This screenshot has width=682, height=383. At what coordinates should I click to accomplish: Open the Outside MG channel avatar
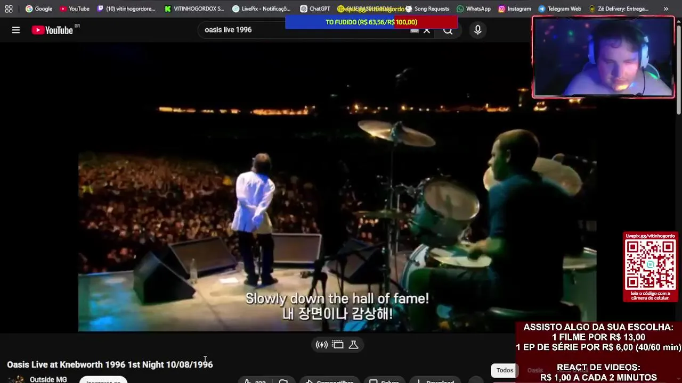[x=16, y=379]
